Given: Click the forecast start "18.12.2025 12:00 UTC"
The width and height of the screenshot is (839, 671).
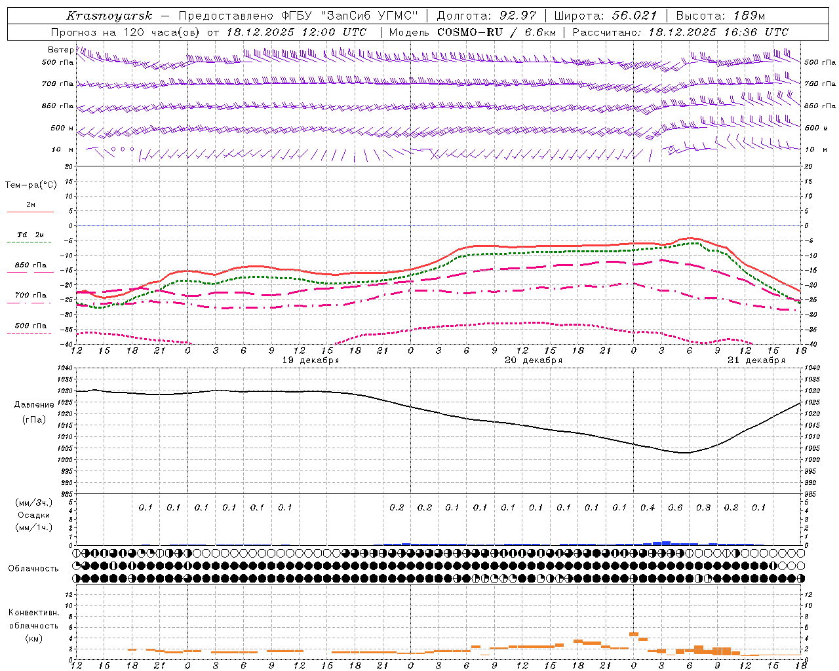Looking at the screenshot, I should coord(296,32).
